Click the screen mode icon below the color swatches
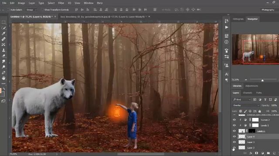 click(3, 101)
